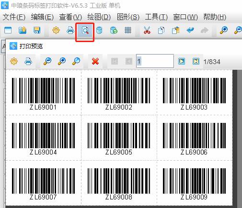Go to next preview page
The image size is (242, 208).
[182, 61]
